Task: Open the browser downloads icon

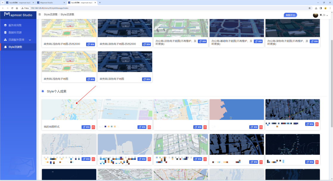Action: coord(316,8)
